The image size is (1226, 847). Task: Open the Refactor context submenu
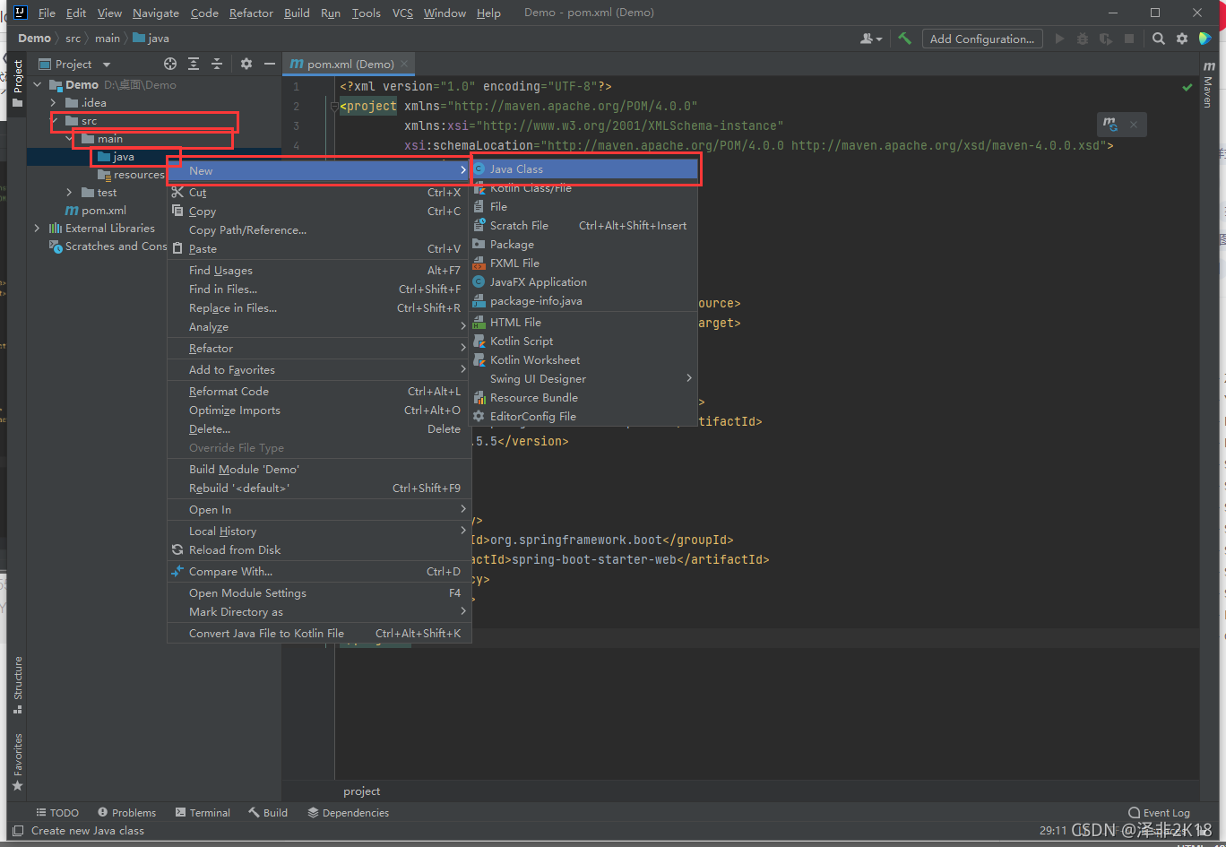pos(319,349)
